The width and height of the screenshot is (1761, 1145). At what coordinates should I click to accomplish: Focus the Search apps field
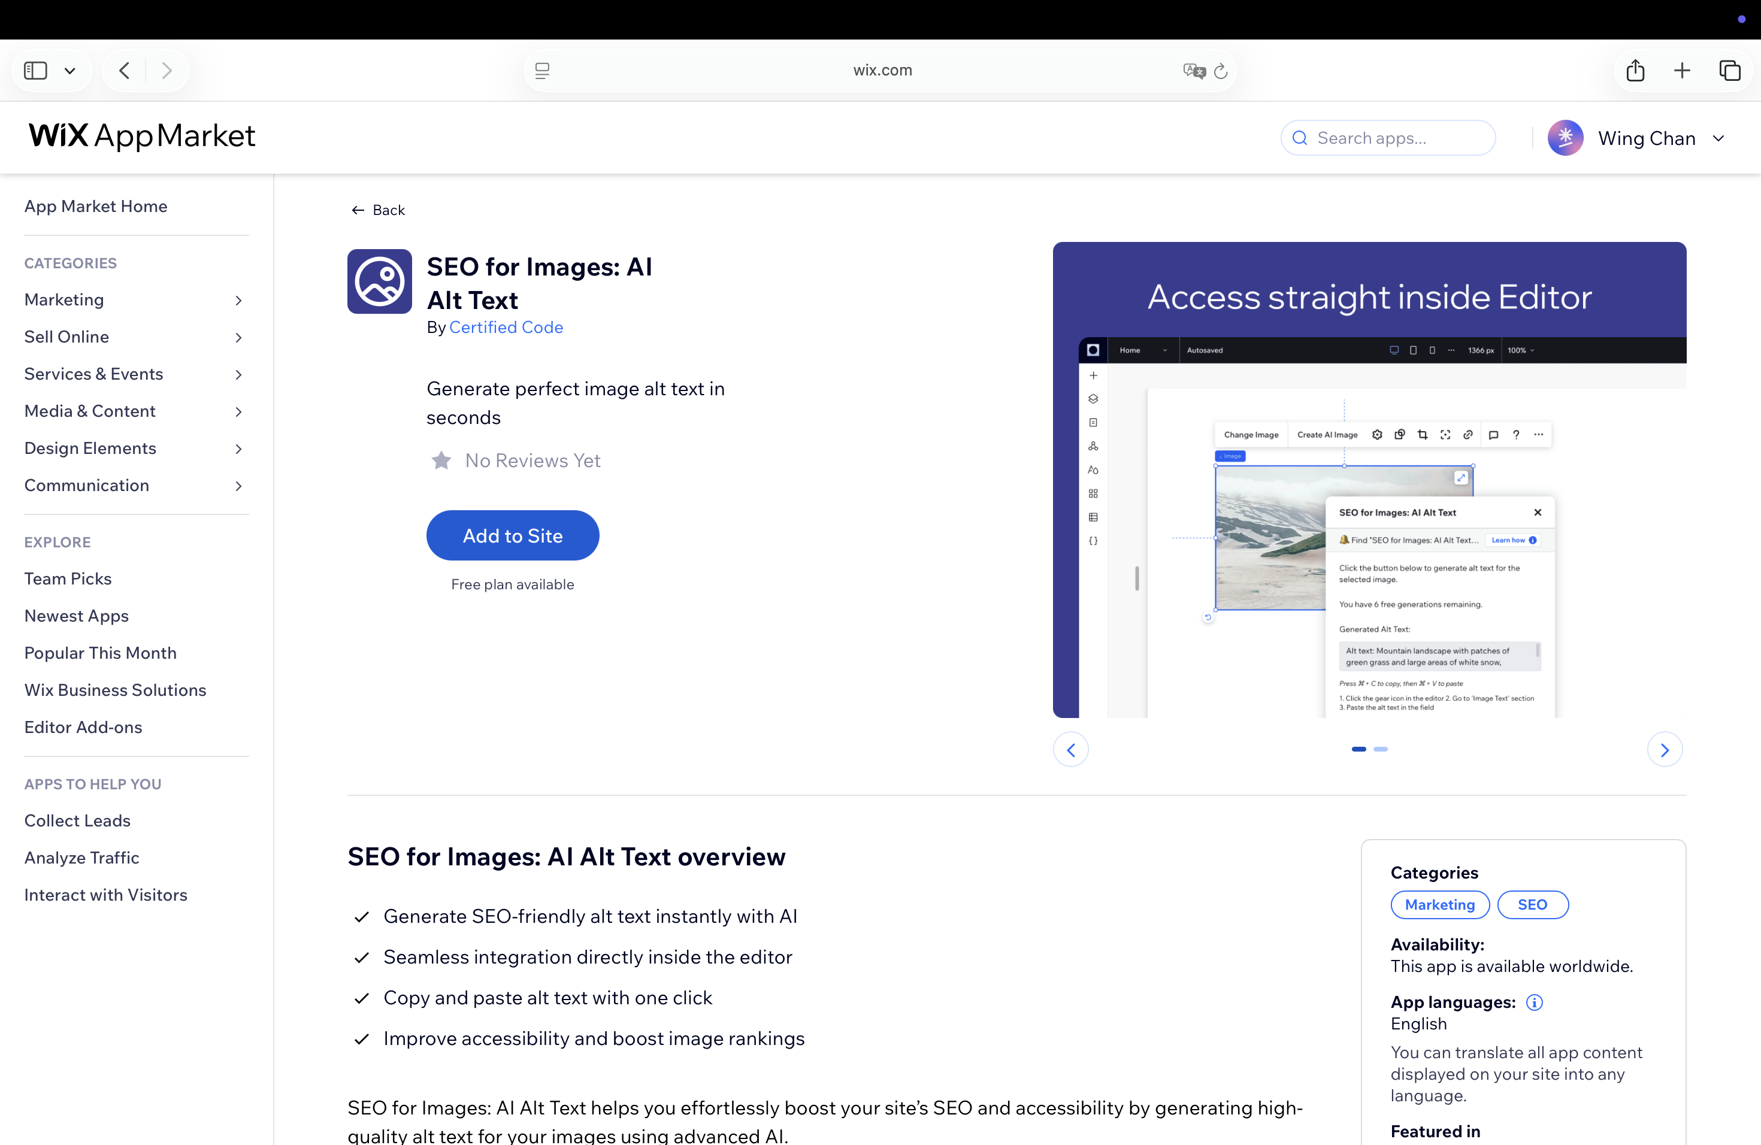tap(1388, 138)
